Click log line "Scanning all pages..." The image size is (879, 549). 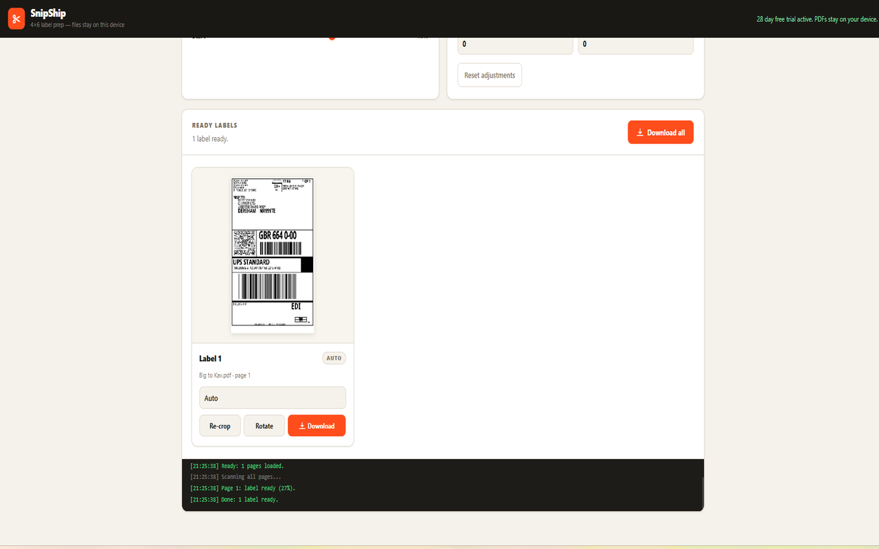coord(236,477)
